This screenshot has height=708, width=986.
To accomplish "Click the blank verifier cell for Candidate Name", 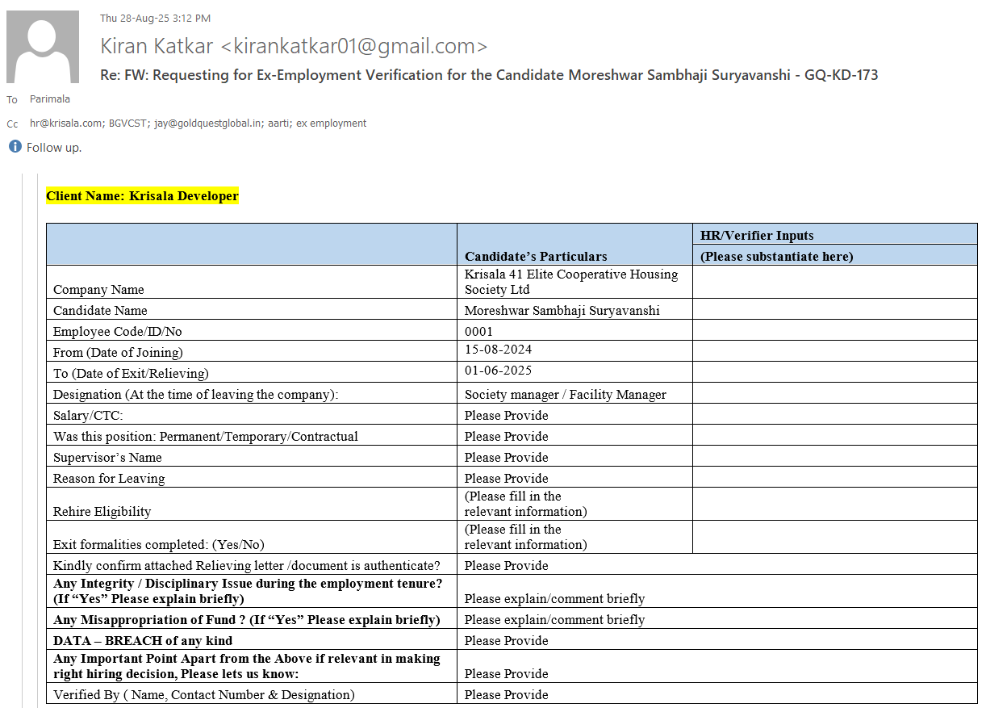I will 834,310.
